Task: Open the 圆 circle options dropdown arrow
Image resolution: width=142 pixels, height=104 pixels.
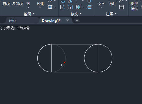Action: coord(29,8)
